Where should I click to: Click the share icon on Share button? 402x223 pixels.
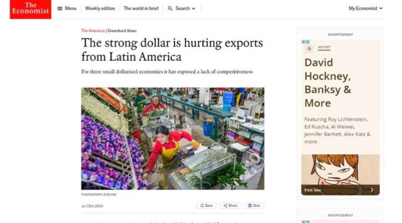tap(225, 205)
